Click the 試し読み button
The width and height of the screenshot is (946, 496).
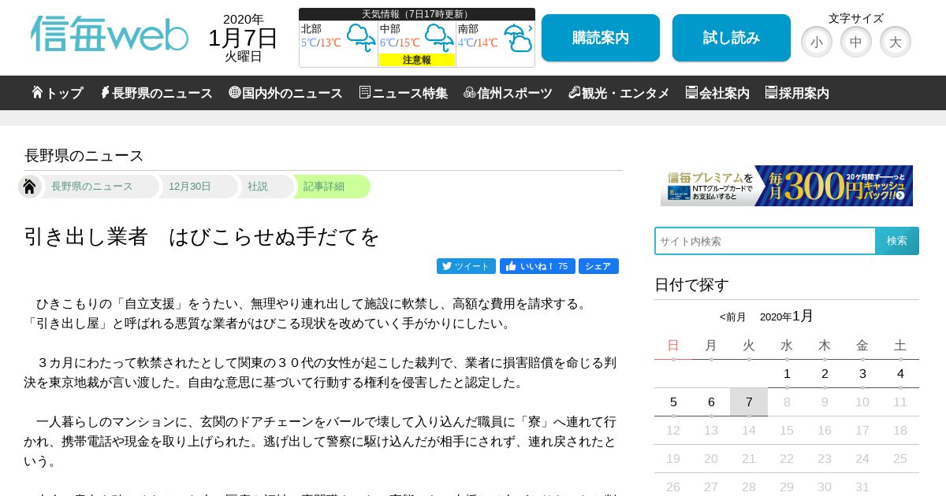tap(732, 38)
